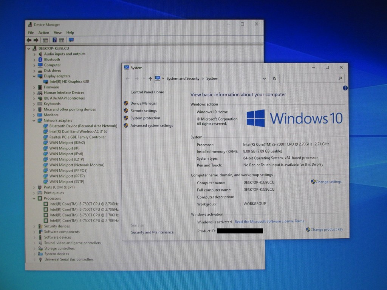Select the Security devices category icon

tap(40, 226)
